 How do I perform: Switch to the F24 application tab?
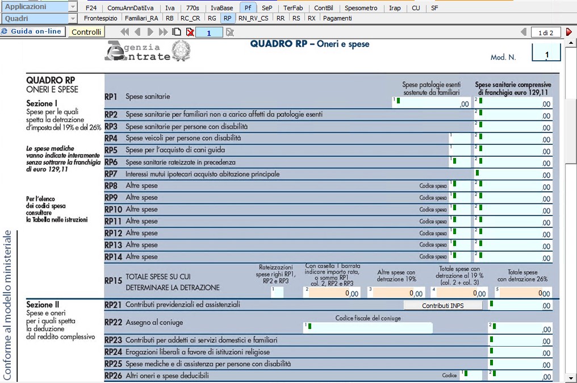coord(91,8)
